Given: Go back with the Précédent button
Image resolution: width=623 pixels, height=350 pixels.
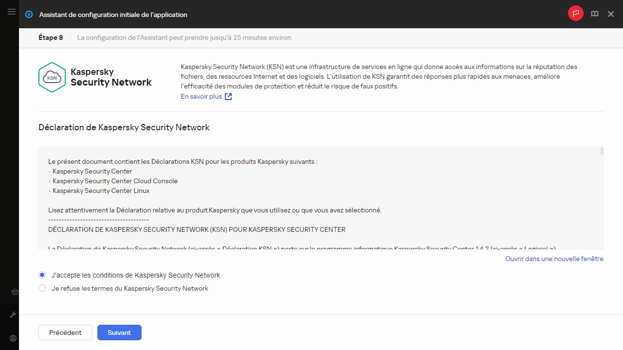Looking at the screenshot, I should click(x=65, y=332).
